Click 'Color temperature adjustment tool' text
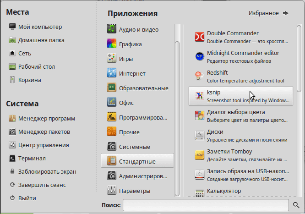305x214 pixels. click(x=245, y=81)
